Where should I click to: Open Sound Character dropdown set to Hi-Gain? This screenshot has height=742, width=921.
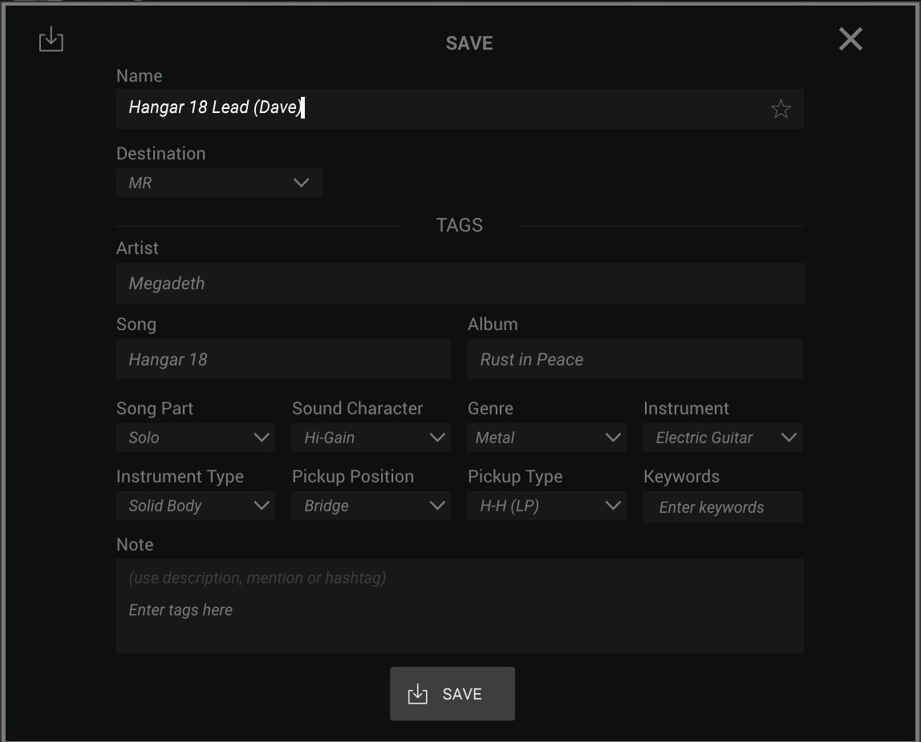pos(371,438)
